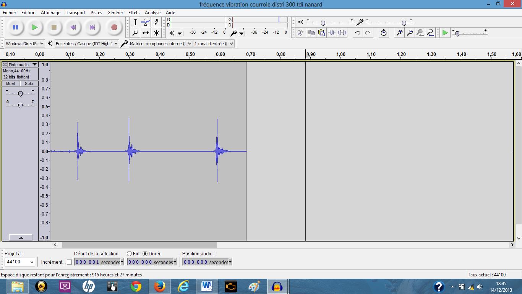Image resolution: width=522 pixels, height=294 pixels.
Task: Select the Fin radio button
Action: [130, 254]
